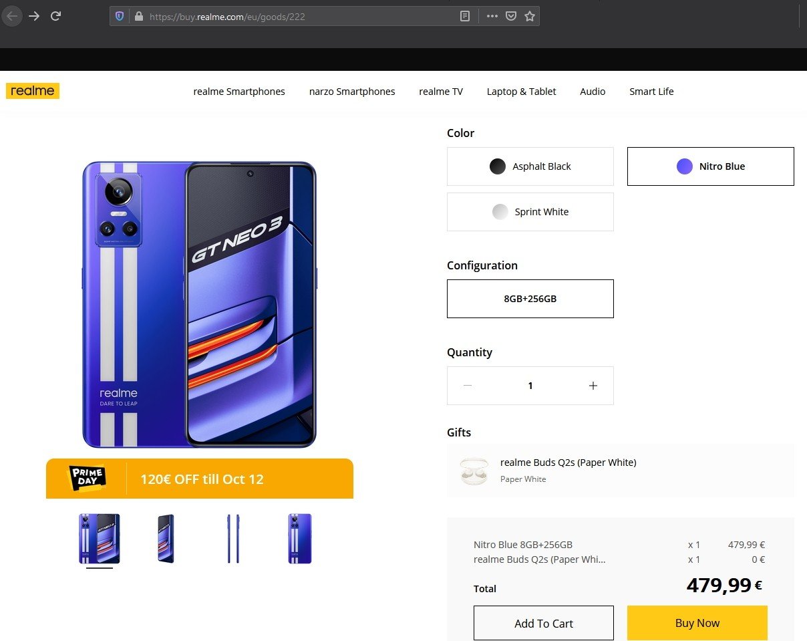This screenshot has height=641, width=807.
Task: Click the browser reload icon
Action: 56,16
